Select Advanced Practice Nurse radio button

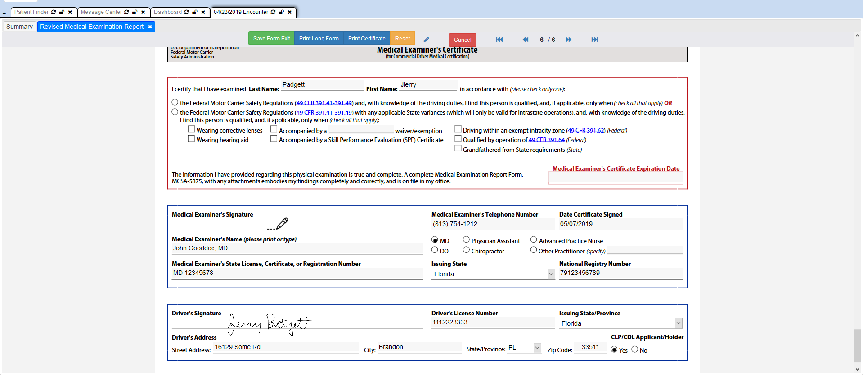tap(534, 239)
